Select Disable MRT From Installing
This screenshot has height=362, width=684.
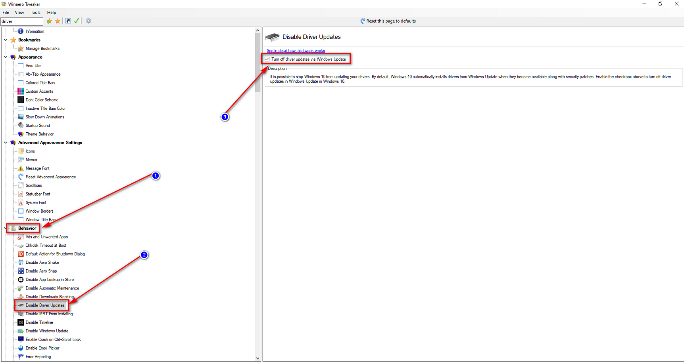point(49,314)
